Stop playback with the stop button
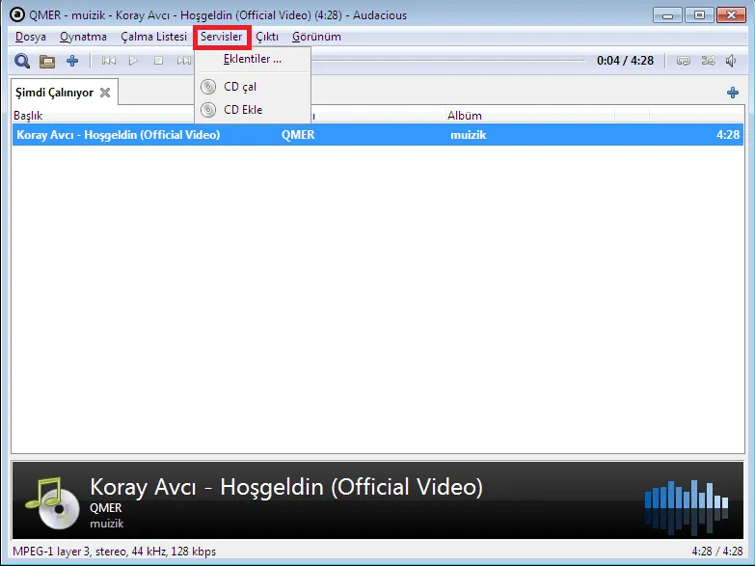The height and width of the screenshot is (566, 755). pos(158,61)
